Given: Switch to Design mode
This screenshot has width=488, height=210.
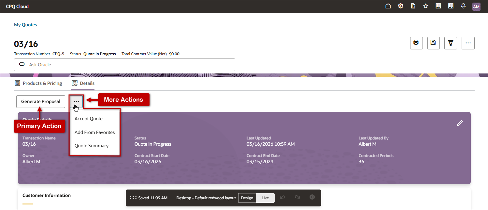Looking at the screenshot, I should coord(247,198).
